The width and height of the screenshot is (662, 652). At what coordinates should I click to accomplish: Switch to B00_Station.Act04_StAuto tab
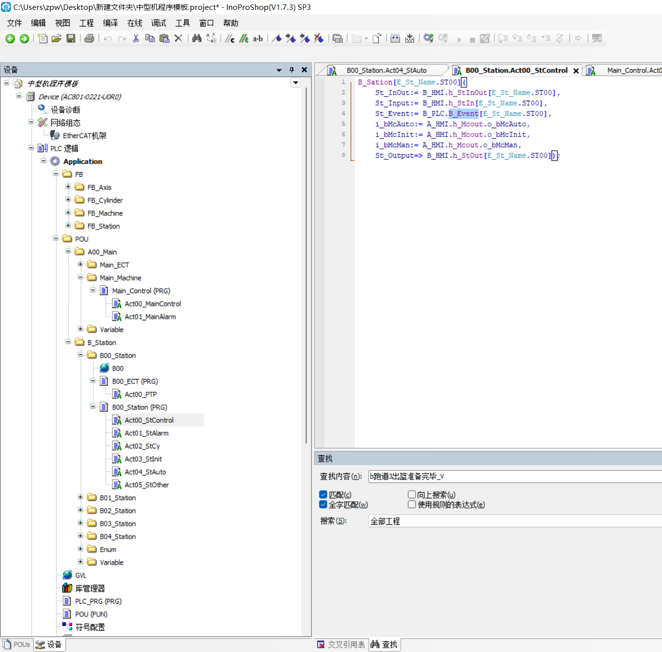pyautogui.click(x=386, y=70)
